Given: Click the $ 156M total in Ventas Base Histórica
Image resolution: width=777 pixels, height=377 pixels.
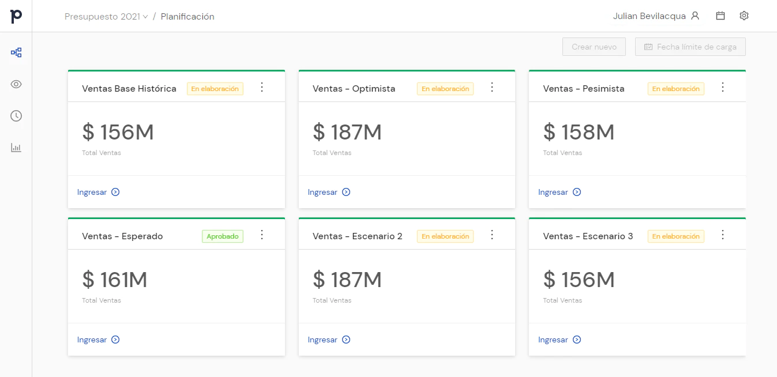Looking at the screenshot, I should 118,133.
